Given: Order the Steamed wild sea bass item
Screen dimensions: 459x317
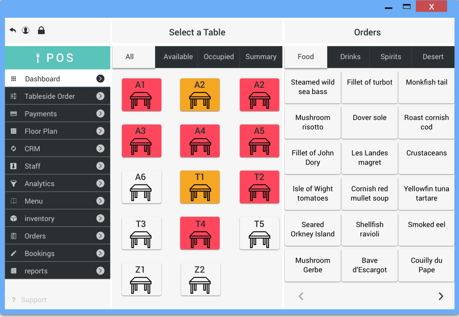Looking at the screenshot, I should coord(312,87).
